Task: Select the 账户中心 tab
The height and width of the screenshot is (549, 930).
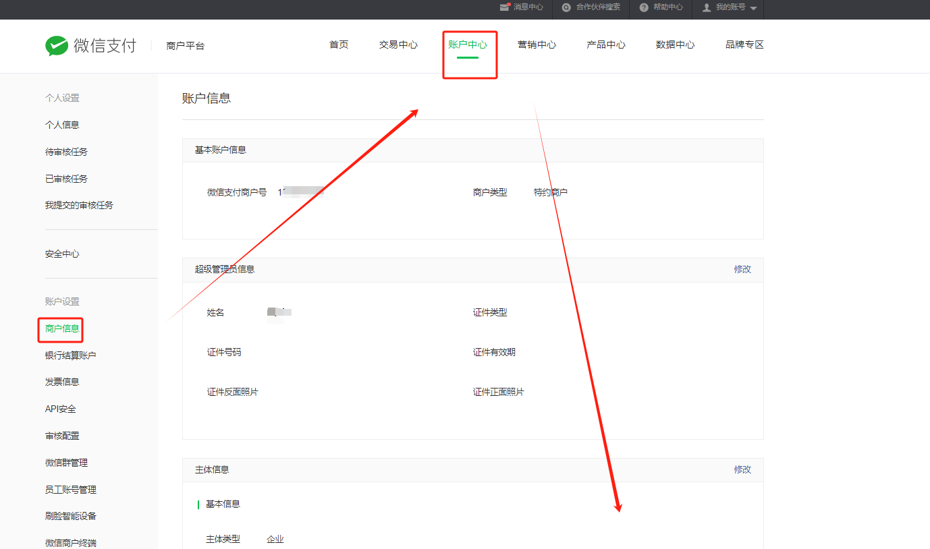Action: [468, 45]
